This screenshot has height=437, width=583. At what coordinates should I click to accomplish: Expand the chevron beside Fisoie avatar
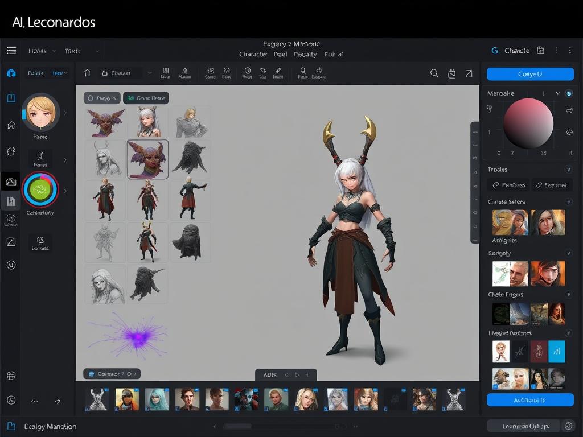click(65, 113)
